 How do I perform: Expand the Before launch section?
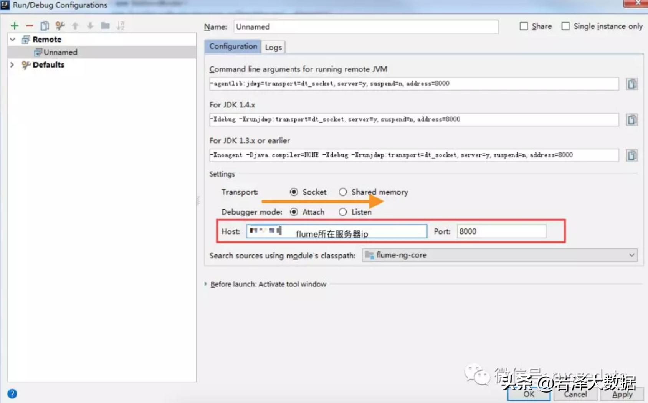(x=206, y=284)
